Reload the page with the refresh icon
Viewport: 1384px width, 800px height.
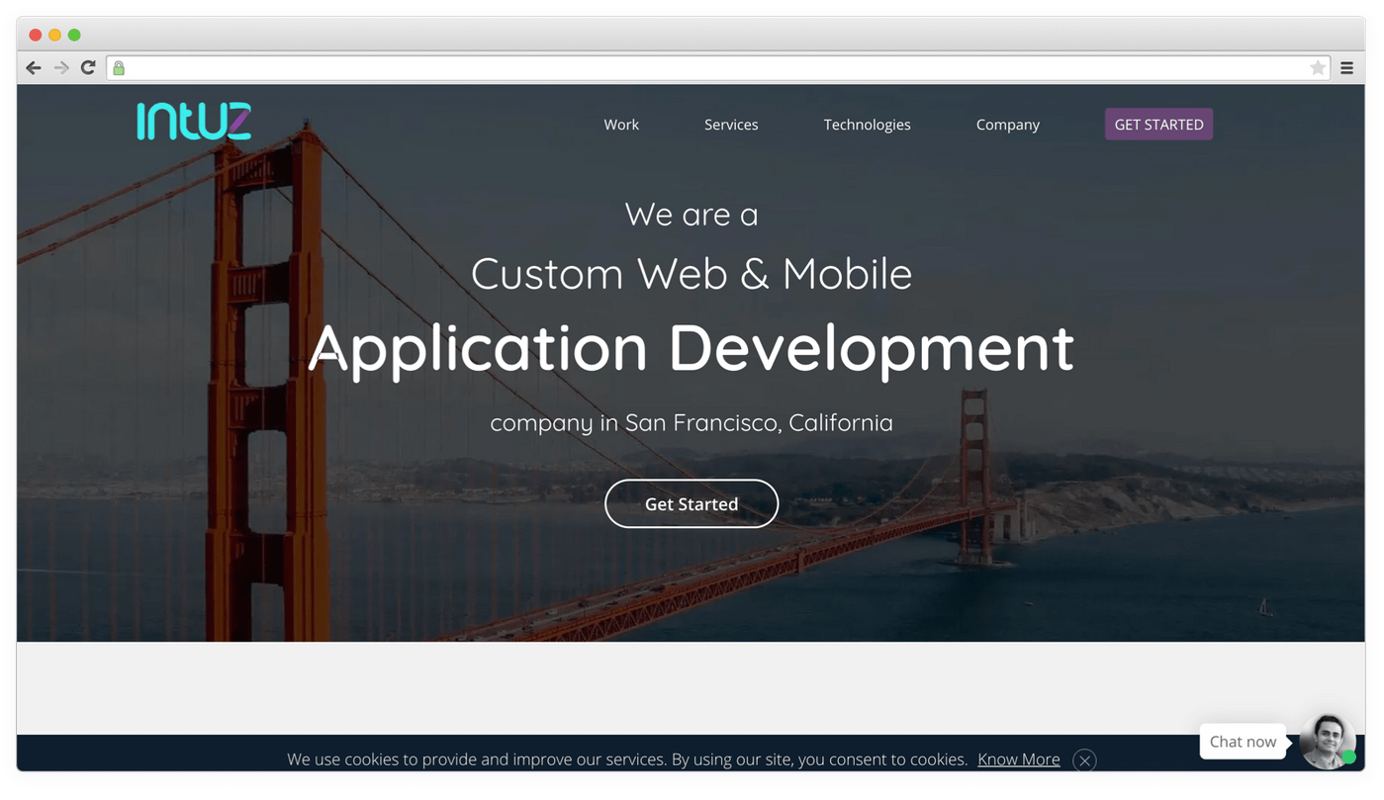[x=88, y=67]
